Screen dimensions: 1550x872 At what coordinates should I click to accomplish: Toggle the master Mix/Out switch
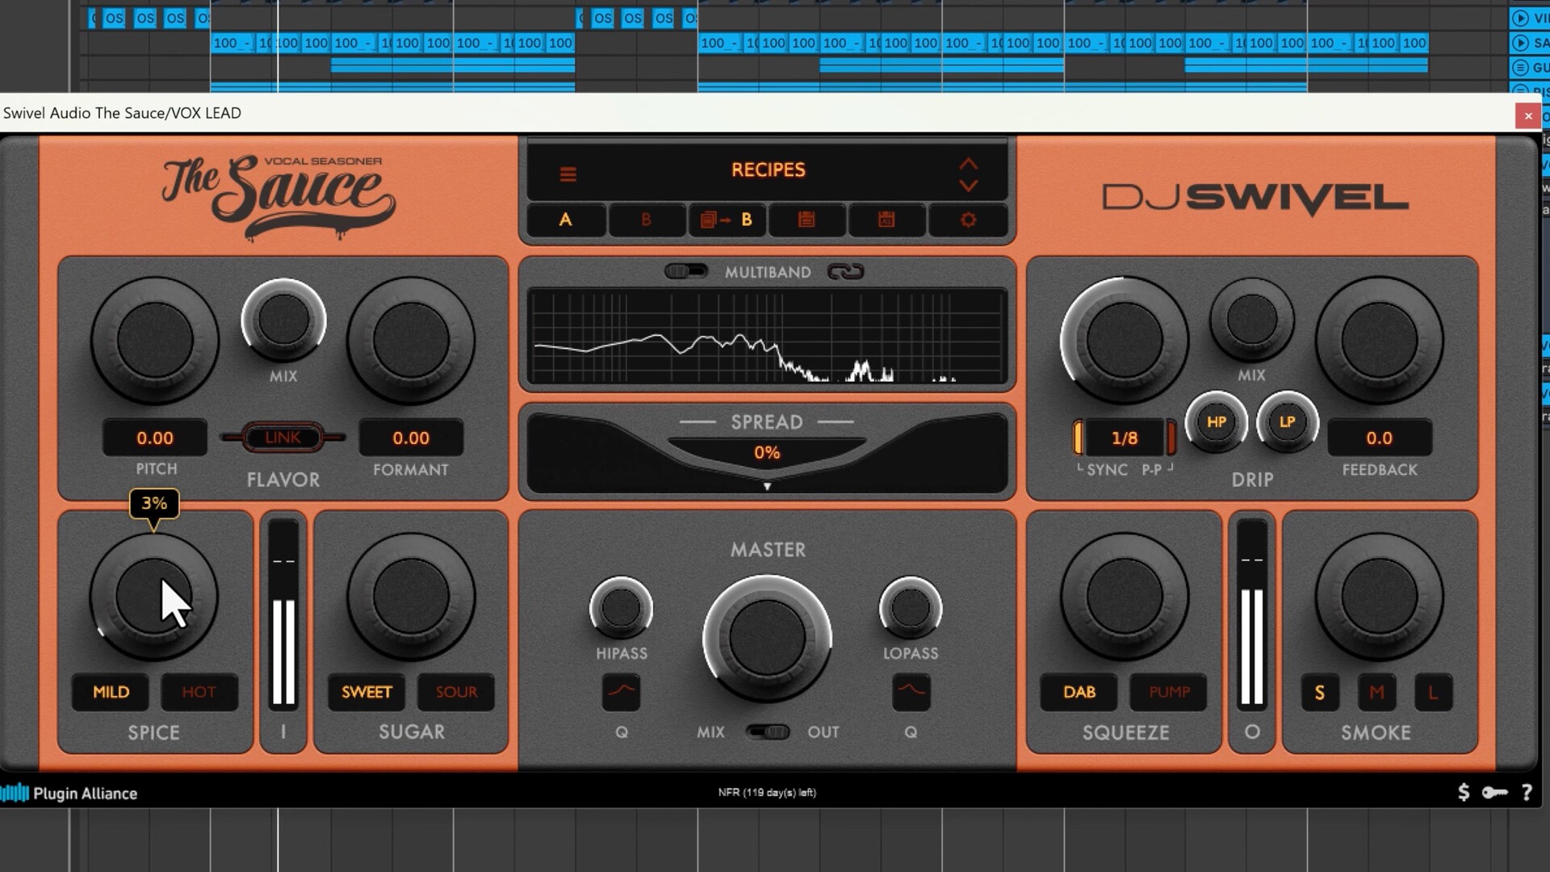pyautogui.click(x=767, y=732)
